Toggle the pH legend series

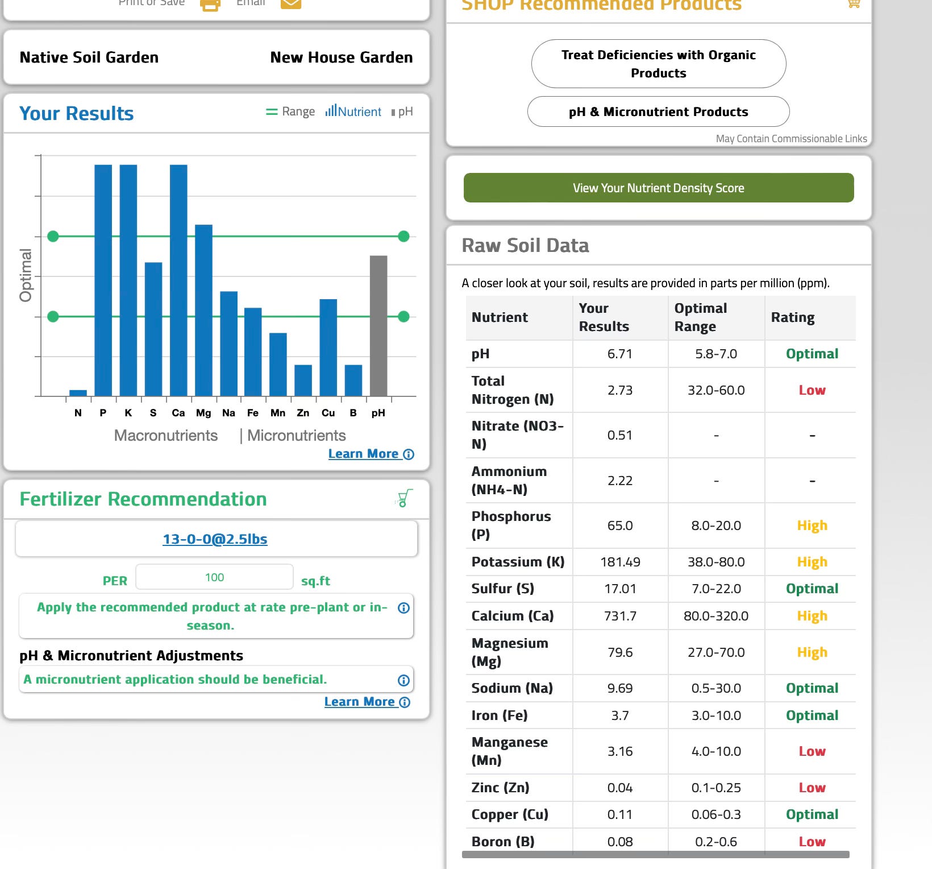coord(402,111)
